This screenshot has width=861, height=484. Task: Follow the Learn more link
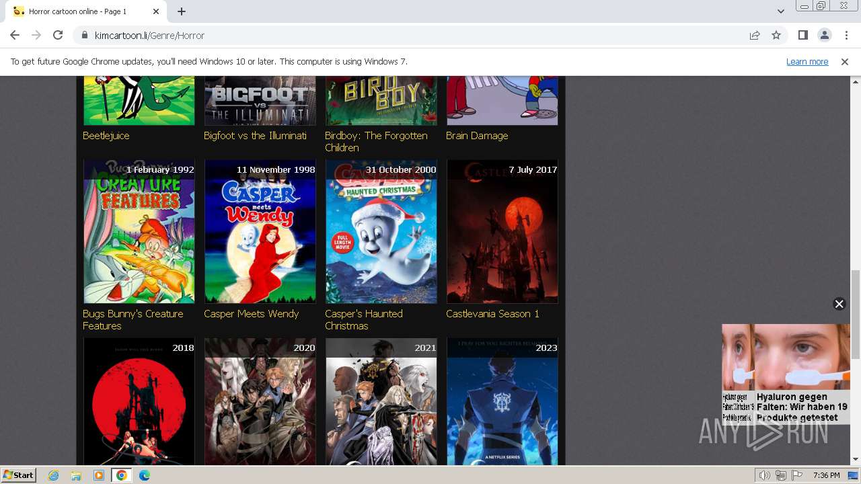807,61
